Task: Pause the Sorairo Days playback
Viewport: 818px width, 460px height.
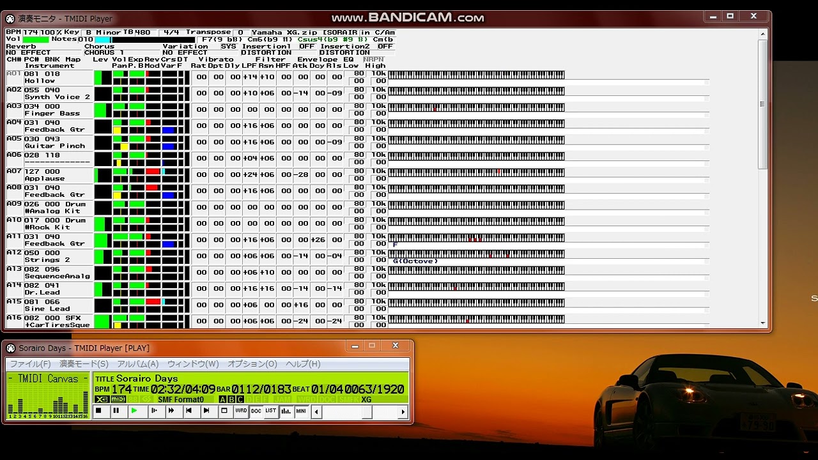Action: [x=116, y=411]
